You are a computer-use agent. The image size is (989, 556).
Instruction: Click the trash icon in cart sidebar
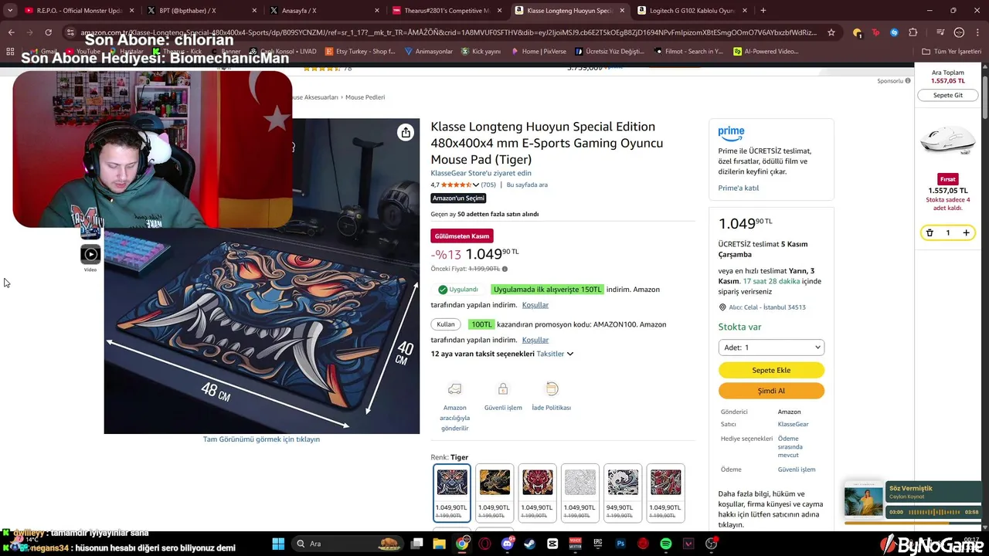[930, 232]
